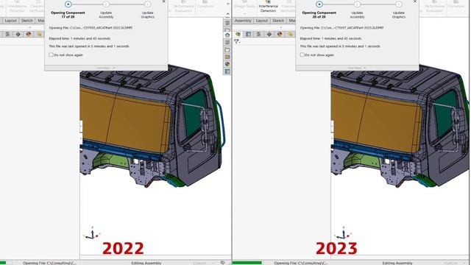This screenshot has height=265, width=471.
Task: Click 'Opening Component' step circle in 2023 dialog
Action: click(x=319, y=4)
